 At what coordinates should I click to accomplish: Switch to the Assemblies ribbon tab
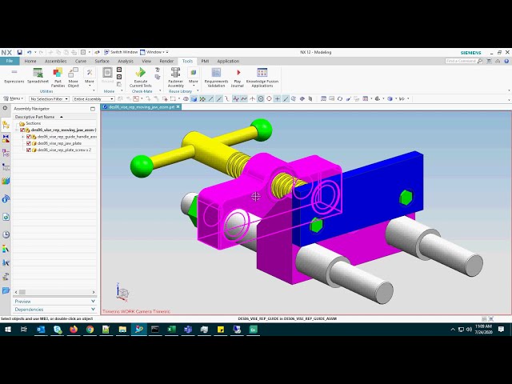click(55, 61)
